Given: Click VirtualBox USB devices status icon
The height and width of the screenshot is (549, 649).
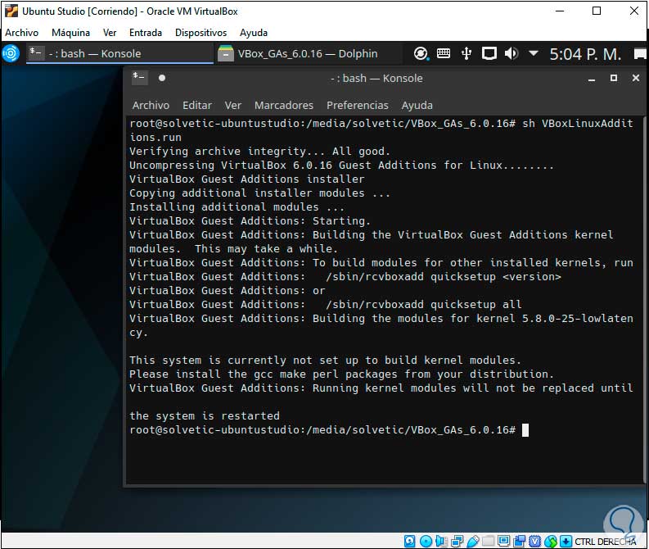Looking at the screenshot, I should tap(473, 541).
